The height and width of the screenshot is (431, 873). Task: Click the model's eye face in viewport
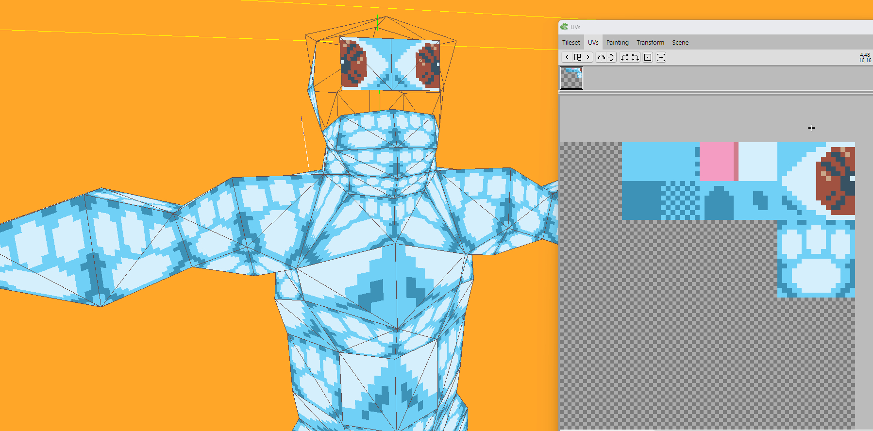coord(390,64)
